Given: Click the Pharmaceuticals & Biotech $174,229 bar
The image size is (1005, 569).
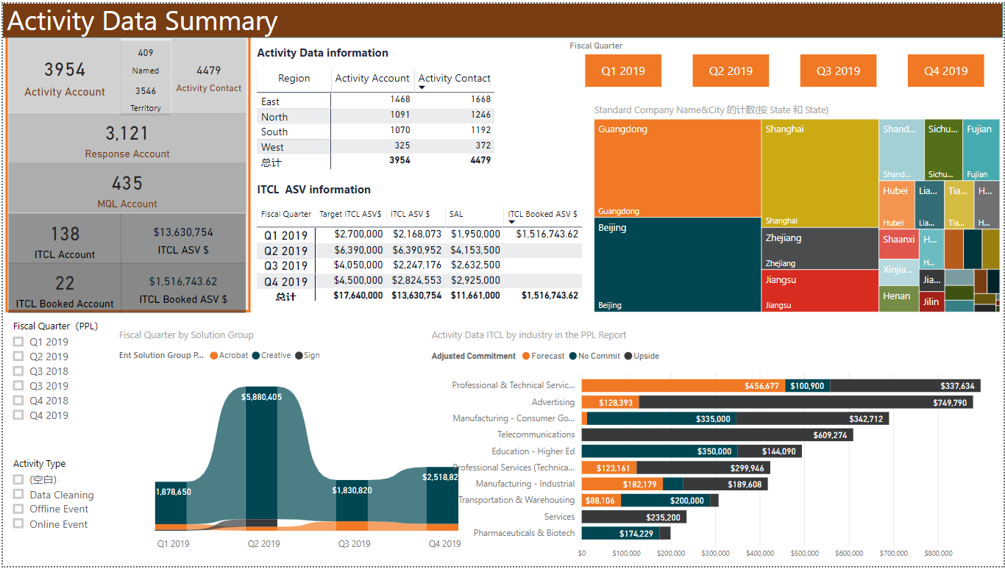Looking at the screenshot, I should point(620,533).
